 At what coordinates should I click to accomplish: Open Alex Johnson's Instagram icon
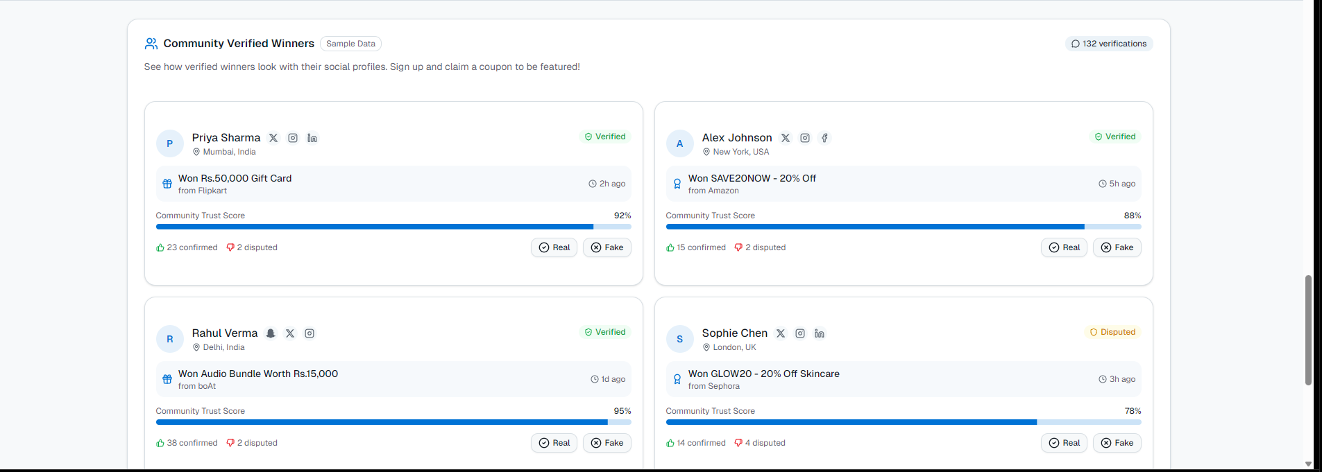point(805,138)
